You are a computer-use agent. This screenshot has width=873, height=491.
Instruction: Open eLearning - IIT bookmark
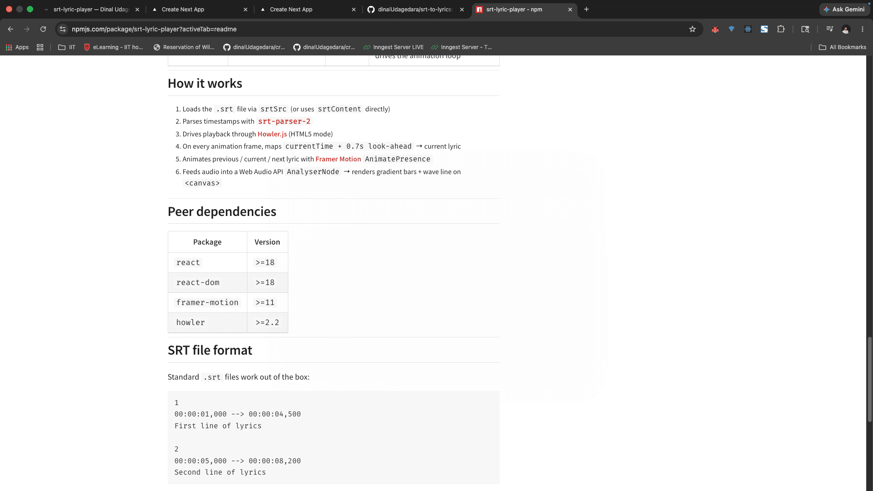(113, 47)
